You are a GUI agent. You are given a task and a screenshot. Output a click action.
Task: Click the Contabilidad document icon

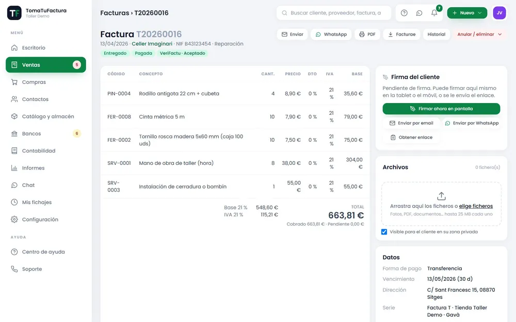(14, 151)
